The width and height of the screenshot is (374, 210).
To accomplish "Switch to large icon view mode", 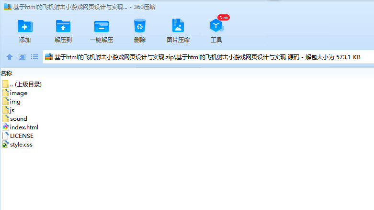I will 22,57.
